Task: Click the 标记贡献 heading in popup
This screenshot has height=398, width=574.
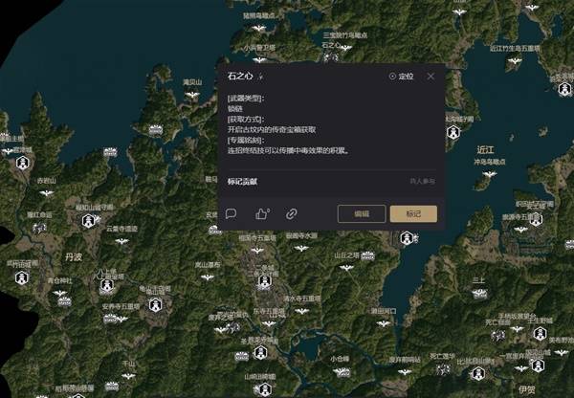Action: (x=242, y=181)
